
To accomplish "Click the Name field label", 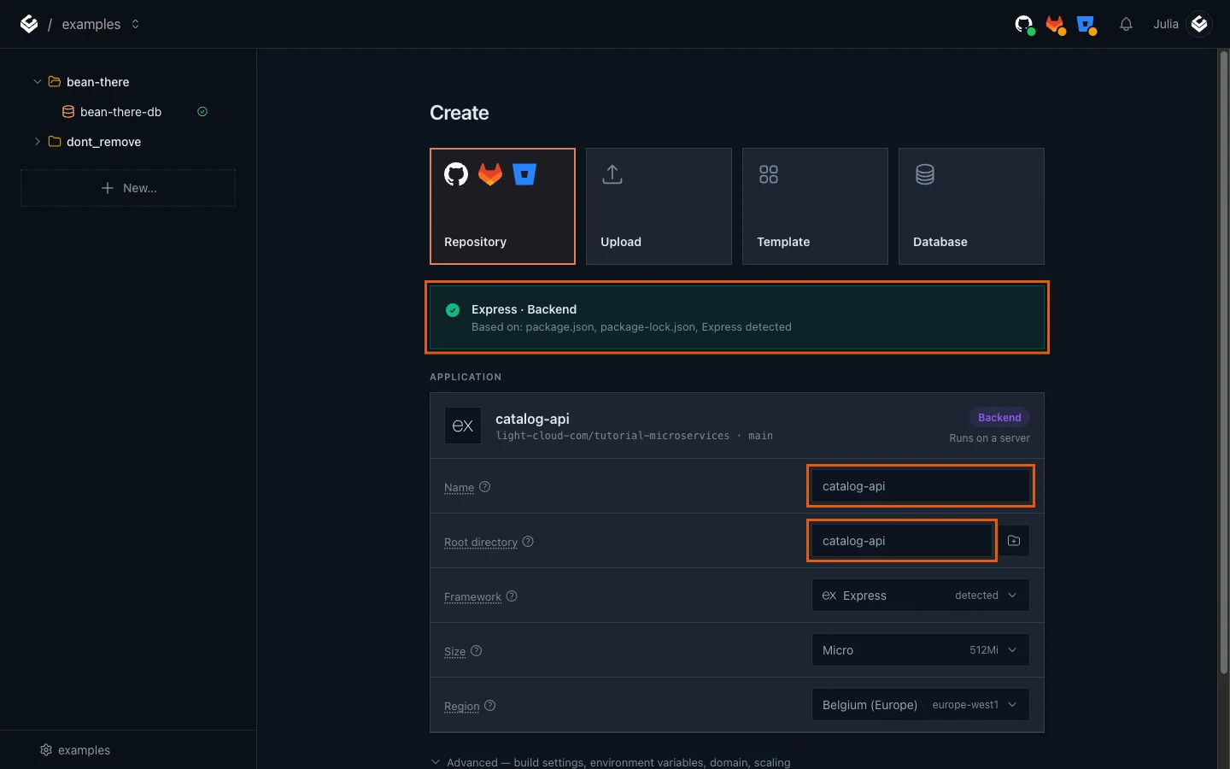I will click(x=459, y=488).
